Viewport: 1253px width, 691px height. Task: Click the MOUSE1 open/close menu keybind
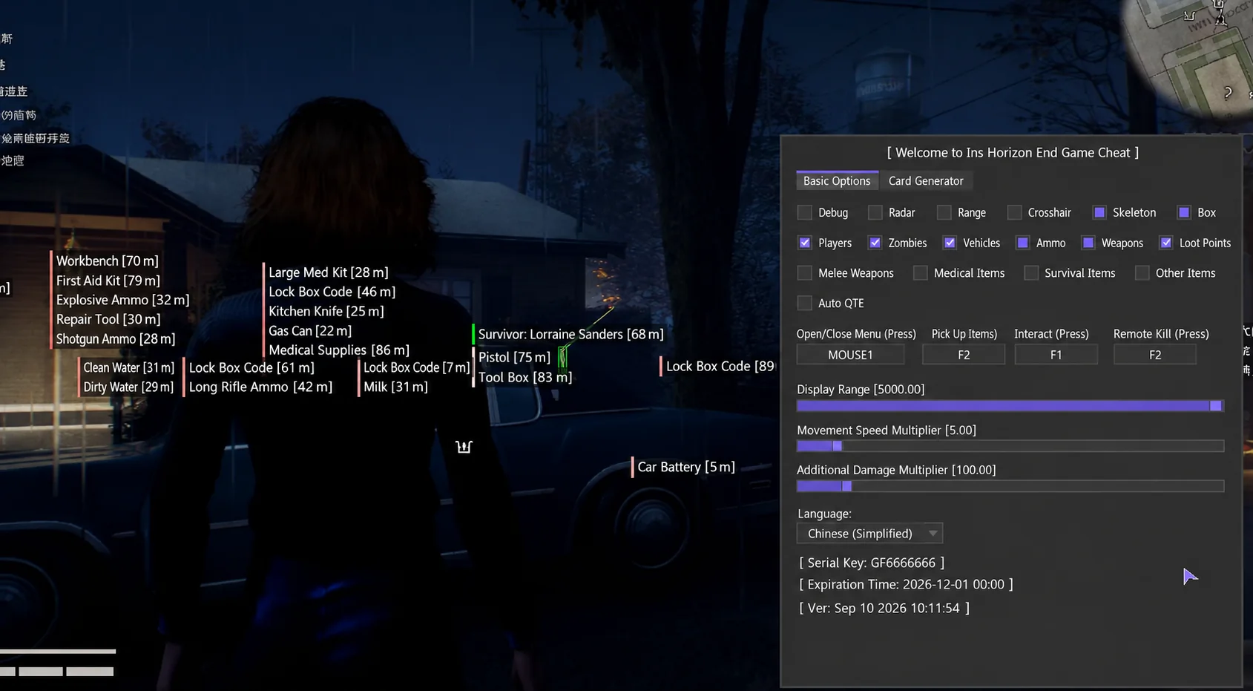point(850,355)
